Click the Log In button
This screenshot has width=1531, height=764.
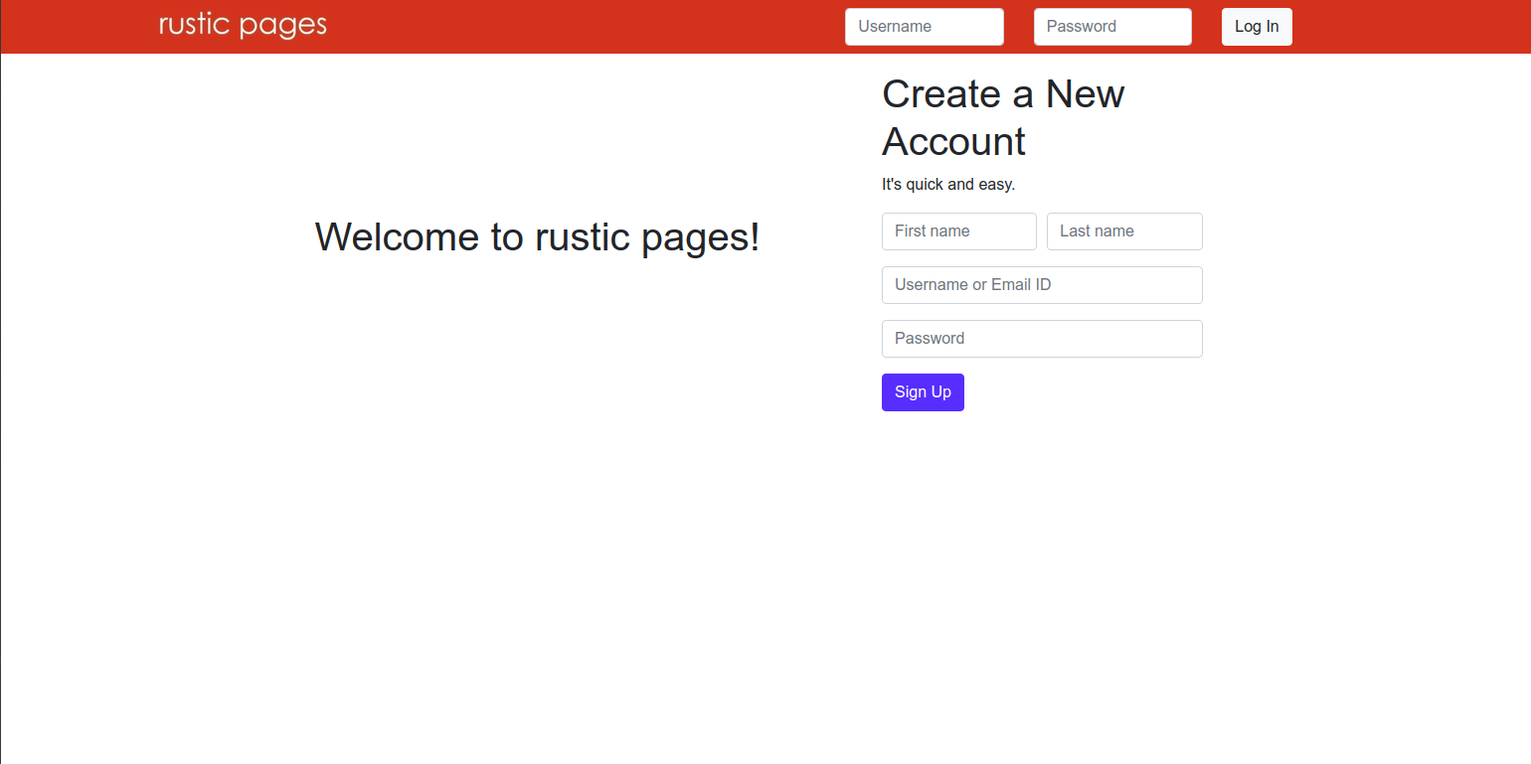pos(1256,26)
